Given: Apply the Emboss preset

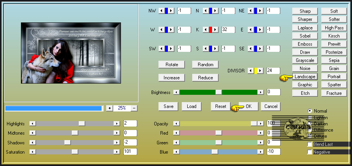Looking at the screenshot, I should 305,44.
